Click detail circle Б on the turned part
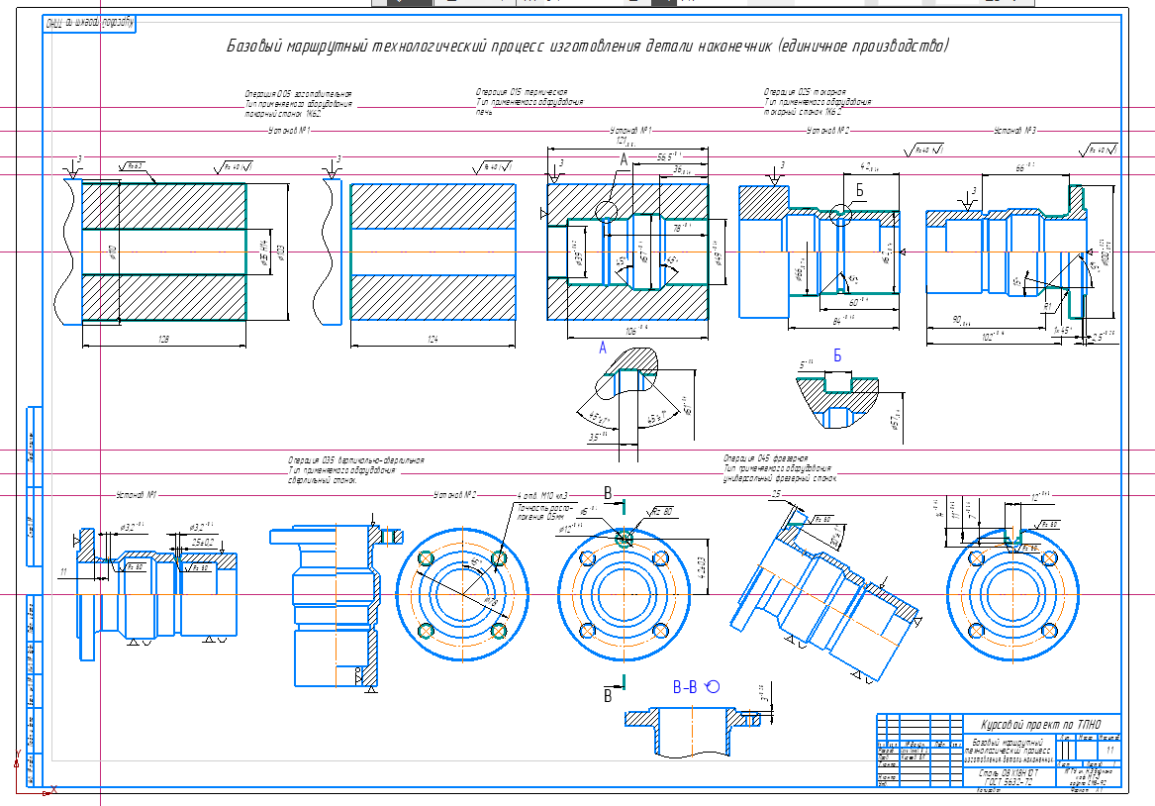 pyautogui.click(x=840, y=214)
